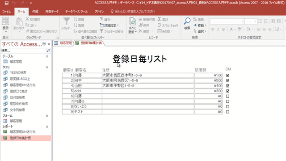Click the Paste clipboard icon
The image size is (286, 161).
pos(19,22)
